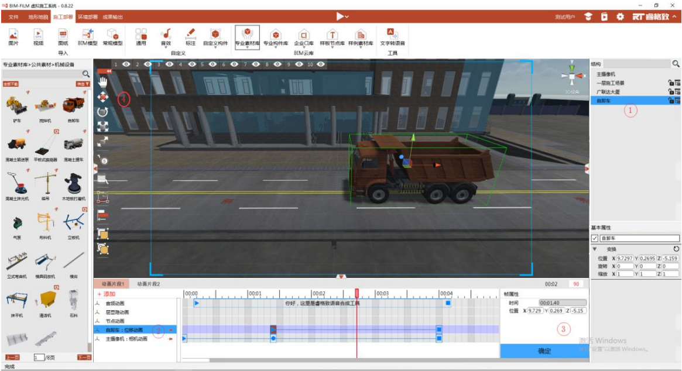682x371 pixels.
Task: Open the settings gear in the title bar
Action: 620,16
